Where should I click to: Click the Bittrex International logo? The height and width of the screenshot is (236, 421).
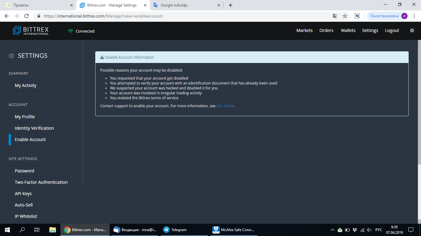31,31
